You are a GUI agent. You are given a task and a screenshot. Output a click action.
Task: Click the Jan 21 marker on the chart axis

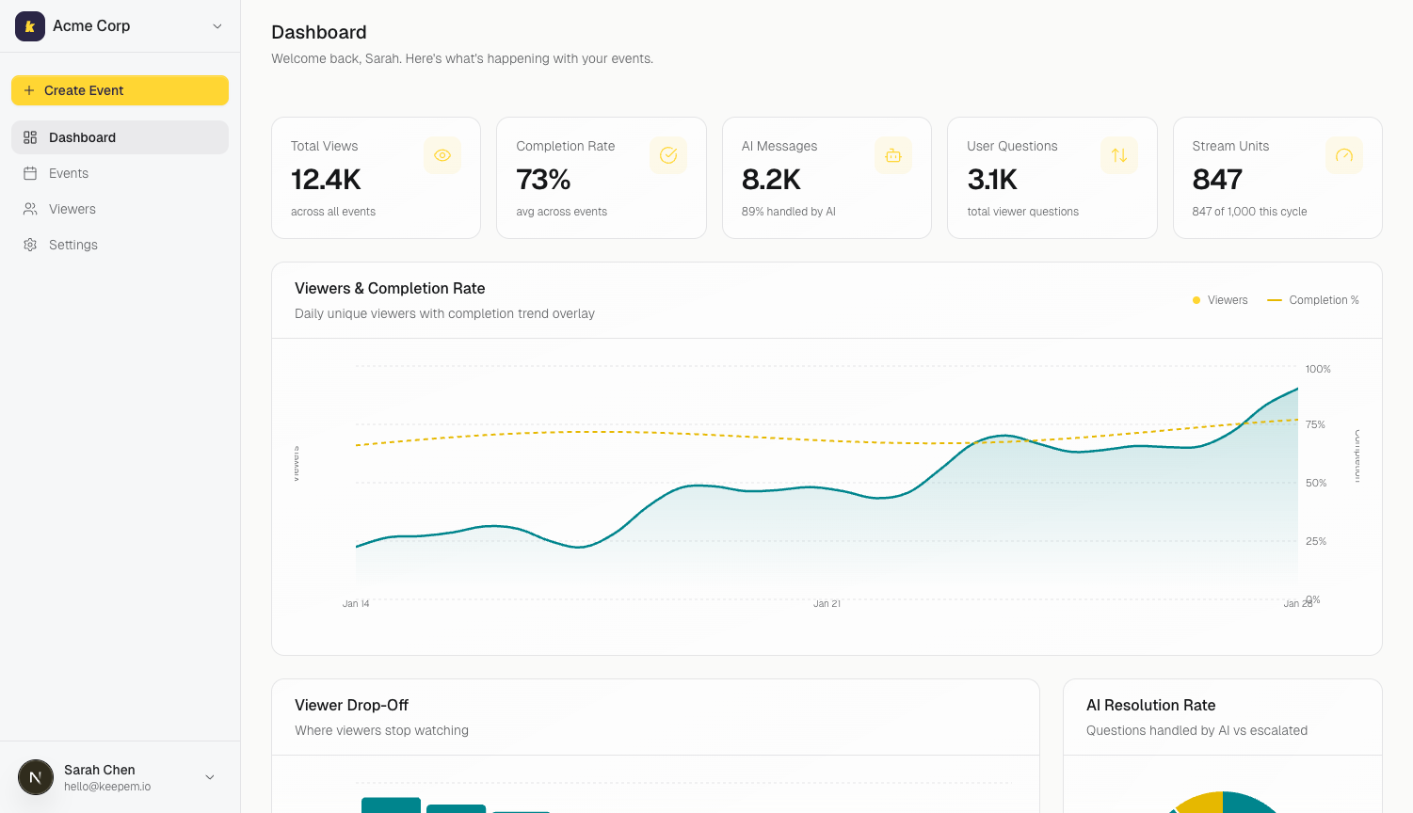(827, 603)
